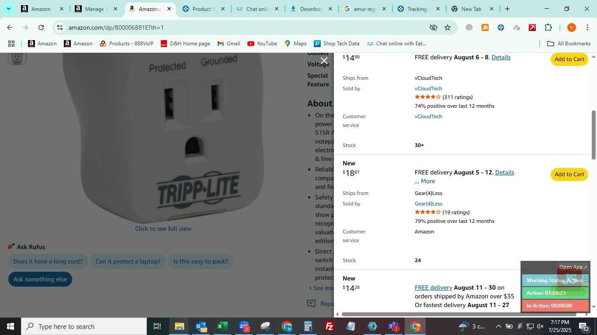Show hidden system tray icons
597x335 pixels.
tap(498, 326)
